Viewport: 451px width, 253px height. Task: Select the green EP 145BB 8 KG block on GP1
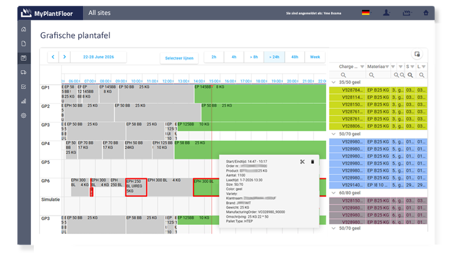click(x=260, y=94)
